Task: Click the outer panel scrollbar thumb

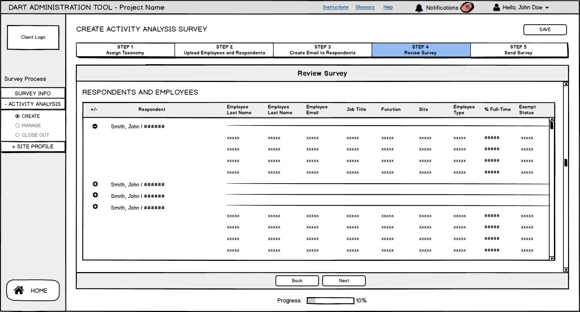Action: click(566, 163)
